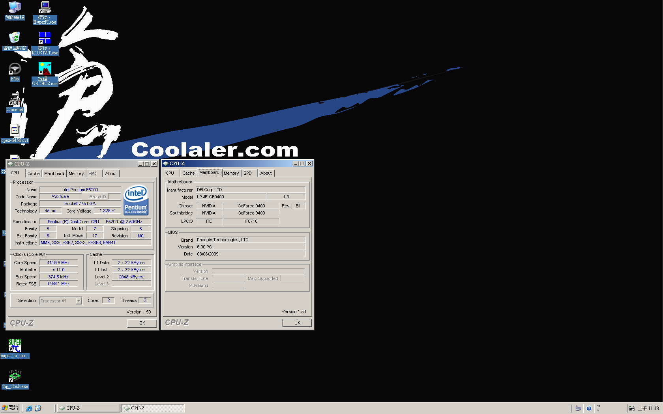This screenshot has width=663, height=414.
Task: Click the DFI Corp,LTD manufacturer value
Action: click(x=251, y=190)
